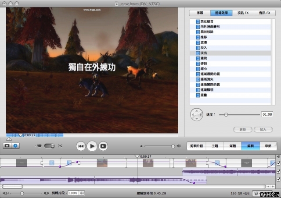Click the speed duration field 01:08
Viewport: 281px width, 198px height.
point(267,114)
